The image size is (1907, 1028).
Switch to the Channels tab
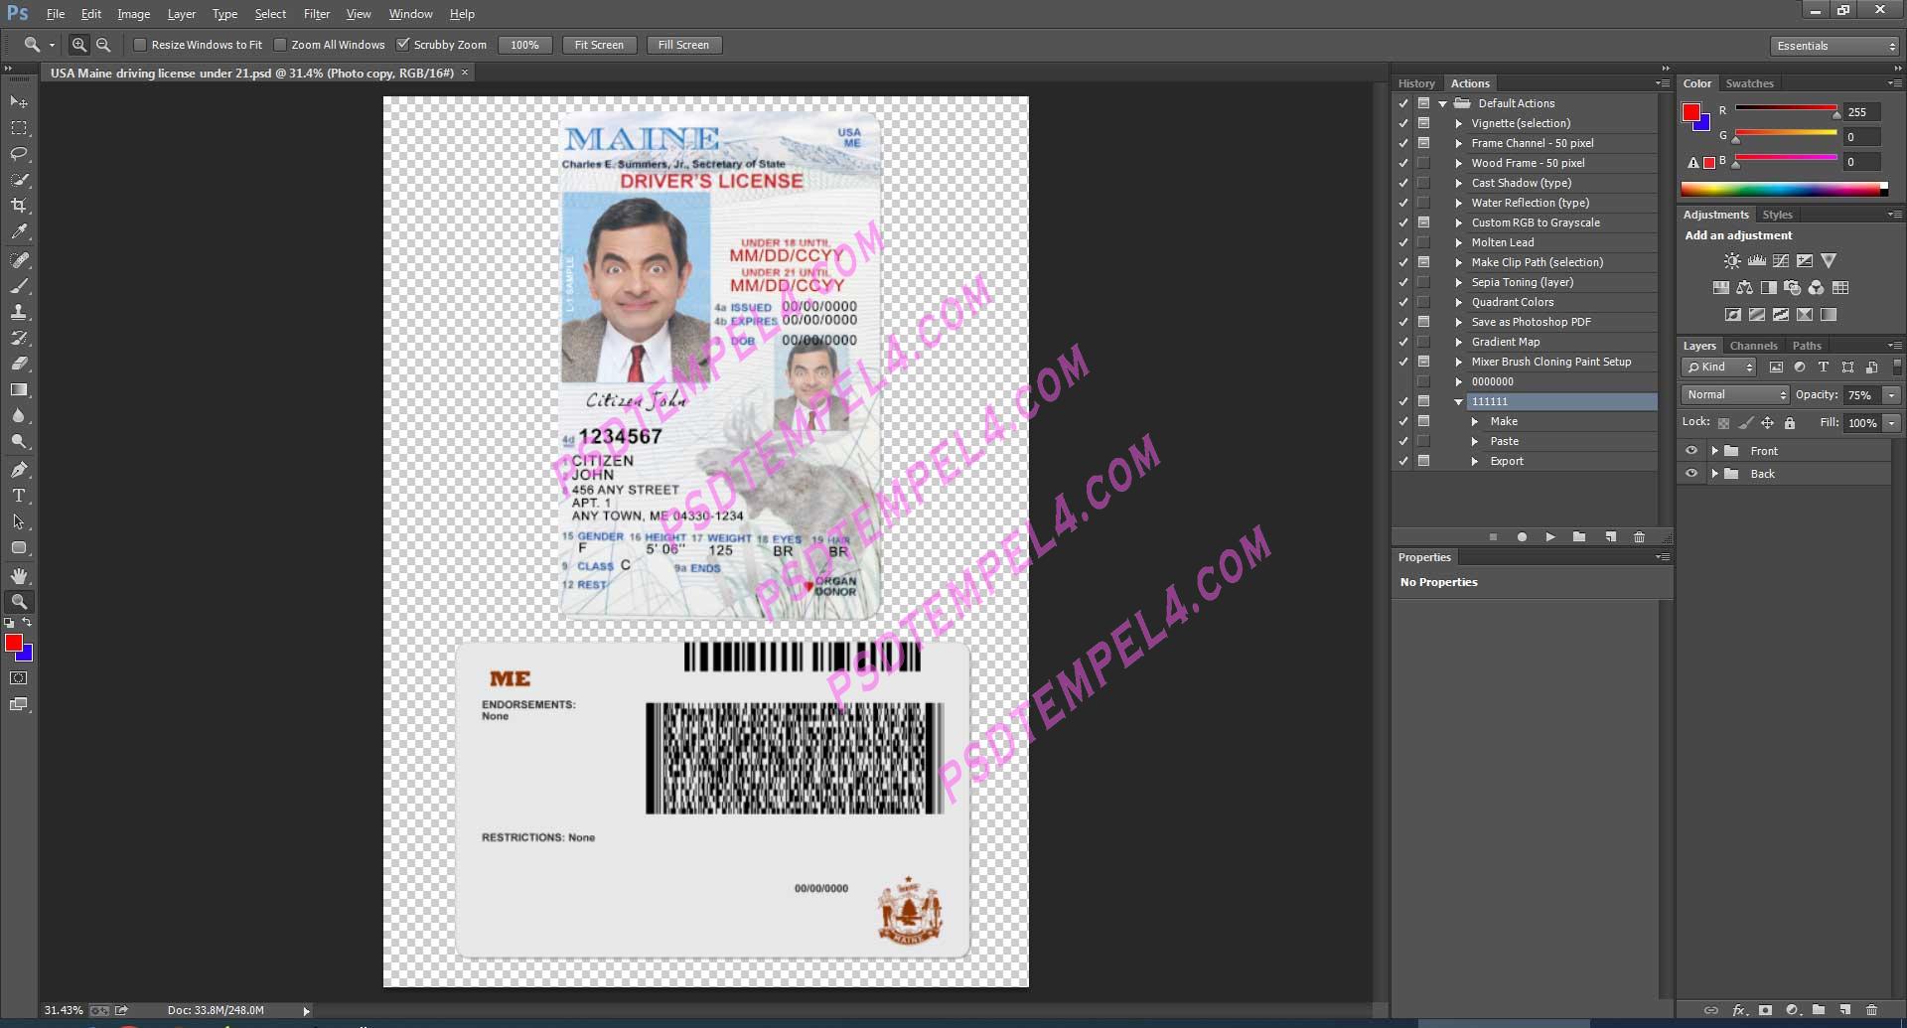pos(1753,345)
